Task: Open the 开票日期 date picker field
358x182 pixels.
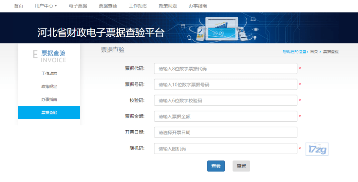Action: click(x=225, y=133)
